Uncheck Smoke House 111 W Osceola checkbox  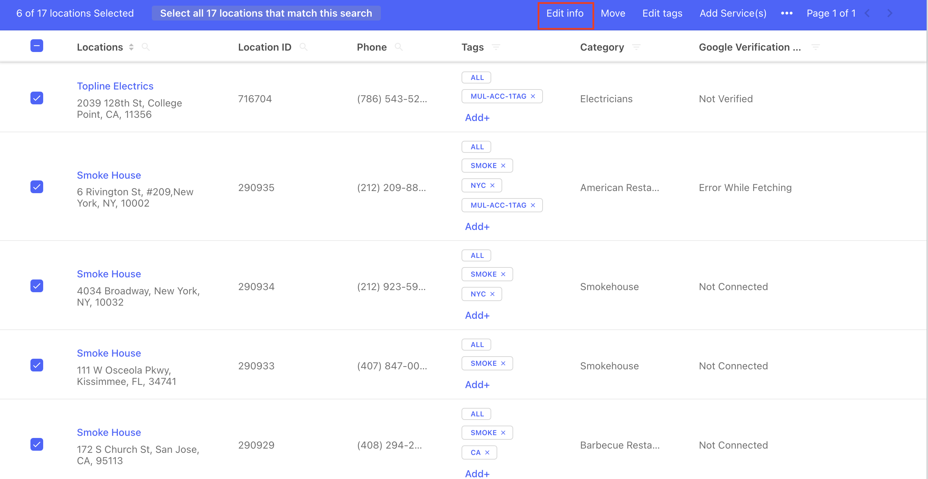tap(37, 365)
